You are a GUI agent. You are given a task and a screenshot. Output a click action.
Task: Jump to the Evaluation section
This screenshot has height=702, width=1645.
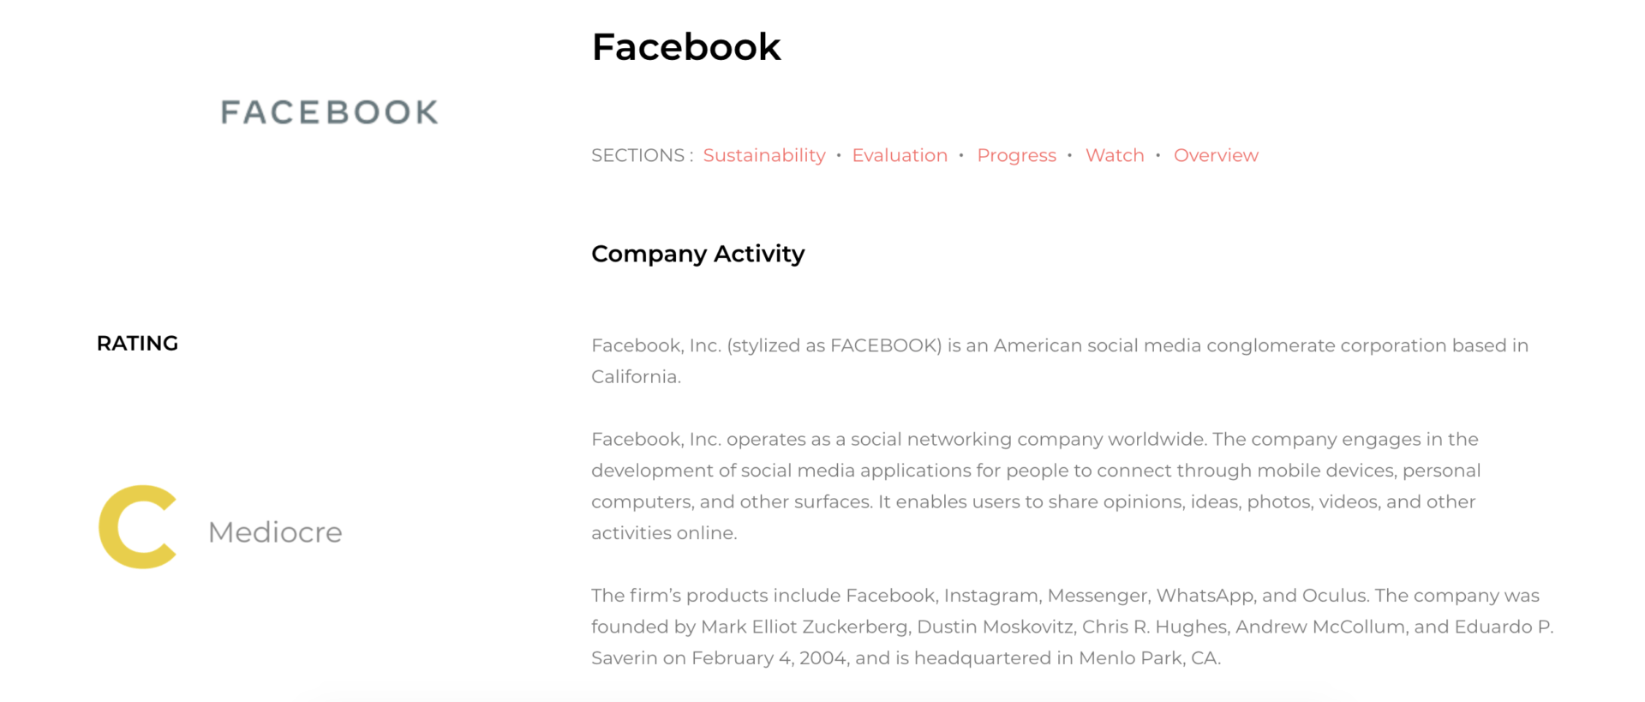tap(900, 155)
